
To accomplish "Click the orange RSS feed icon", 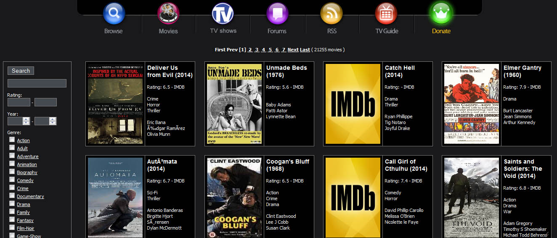I will pyautogui.click(x=332, y=13).
